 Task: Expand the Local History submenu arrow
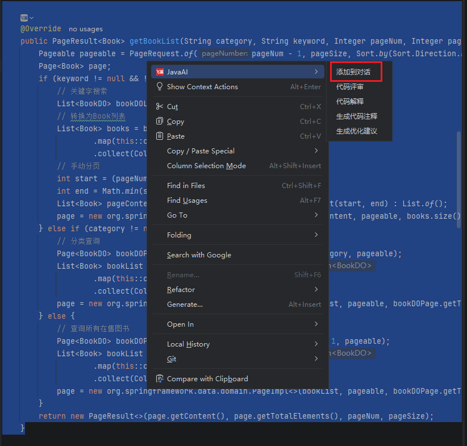316,344
